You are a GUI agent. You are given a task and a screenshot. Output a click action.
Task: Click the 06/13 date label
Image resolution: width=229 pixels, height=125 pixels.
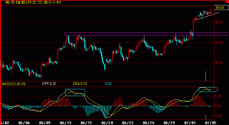pos(65,123)
